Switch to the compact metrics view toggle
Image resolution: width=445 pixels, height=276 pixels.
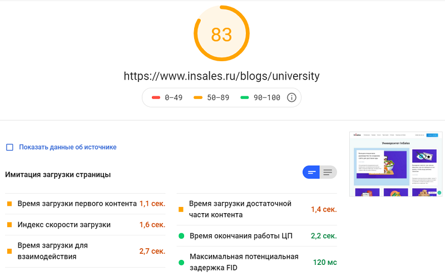311,172
